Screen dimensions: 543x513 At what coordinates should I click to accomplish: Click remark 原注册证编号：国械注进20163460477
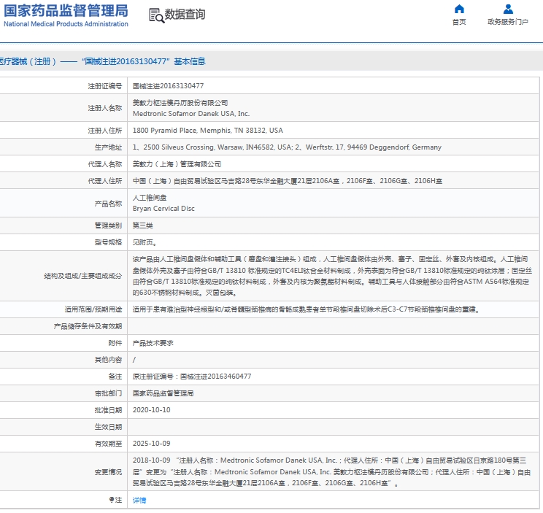point(192,377)
